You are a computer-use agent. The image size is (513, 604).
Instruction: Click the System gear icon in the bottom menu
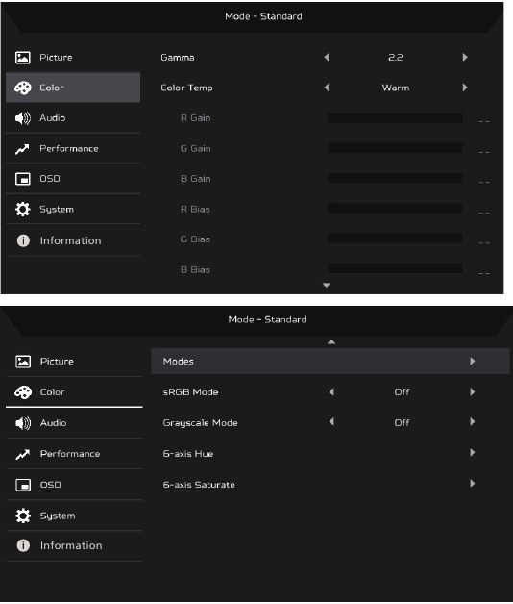pyautogui.click(x=23, y=516)
